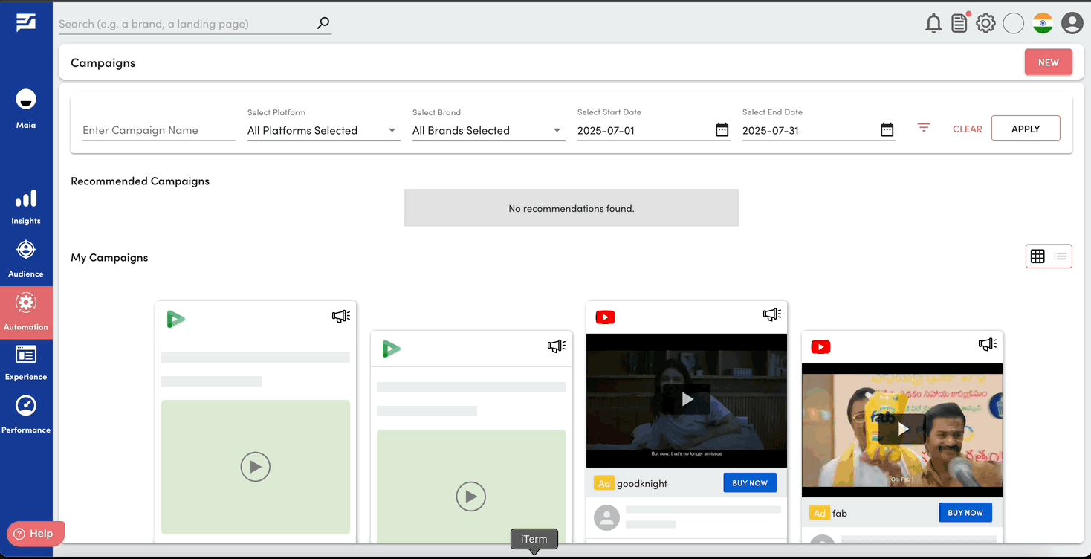The image size is (1091, 559).
Task: Click the 'No recommendations found.' message
Action: pyautogui.click(x=572, y=208)
